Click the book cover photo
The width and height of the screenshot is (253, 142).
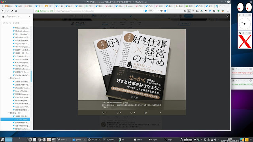[132, 65]
